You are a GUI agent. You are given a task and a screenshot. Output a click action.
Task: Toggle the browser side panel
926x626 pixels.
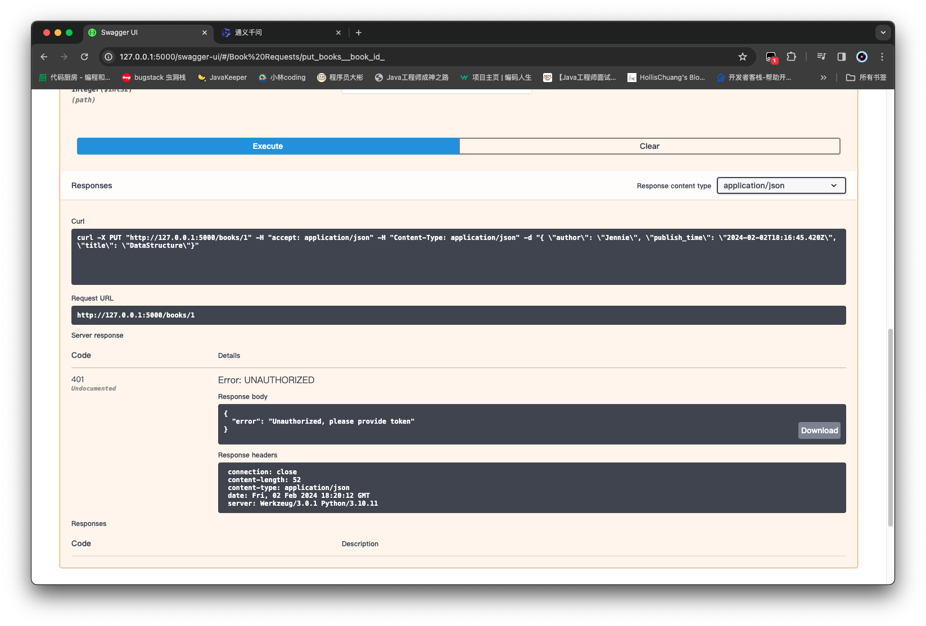842,57
